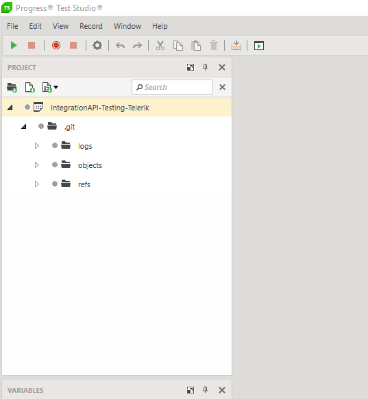
Task: Stop test execution in main toolbar
Action: tap(32, 45)
